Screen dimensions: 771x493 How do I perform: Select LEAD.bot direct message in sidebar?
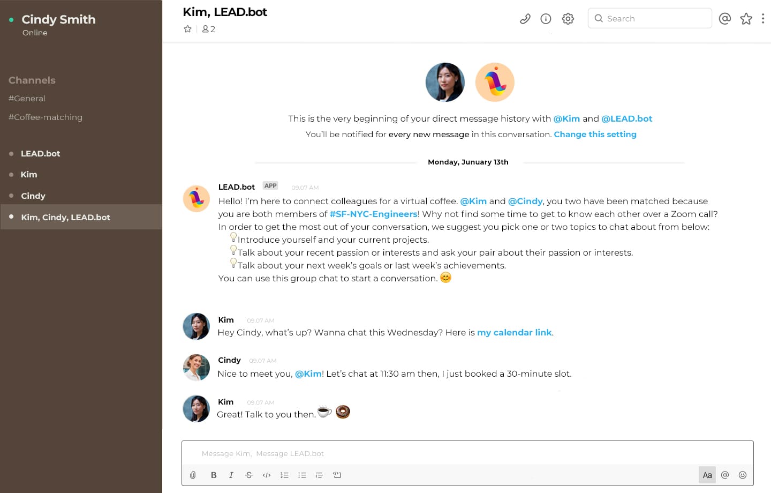pyautogui.click(x=40, y=154)
